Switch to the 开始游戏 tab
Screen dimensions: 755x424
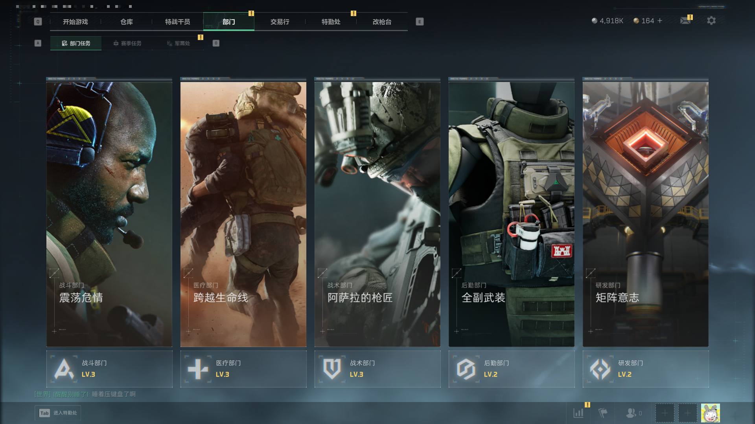(75, 22)
